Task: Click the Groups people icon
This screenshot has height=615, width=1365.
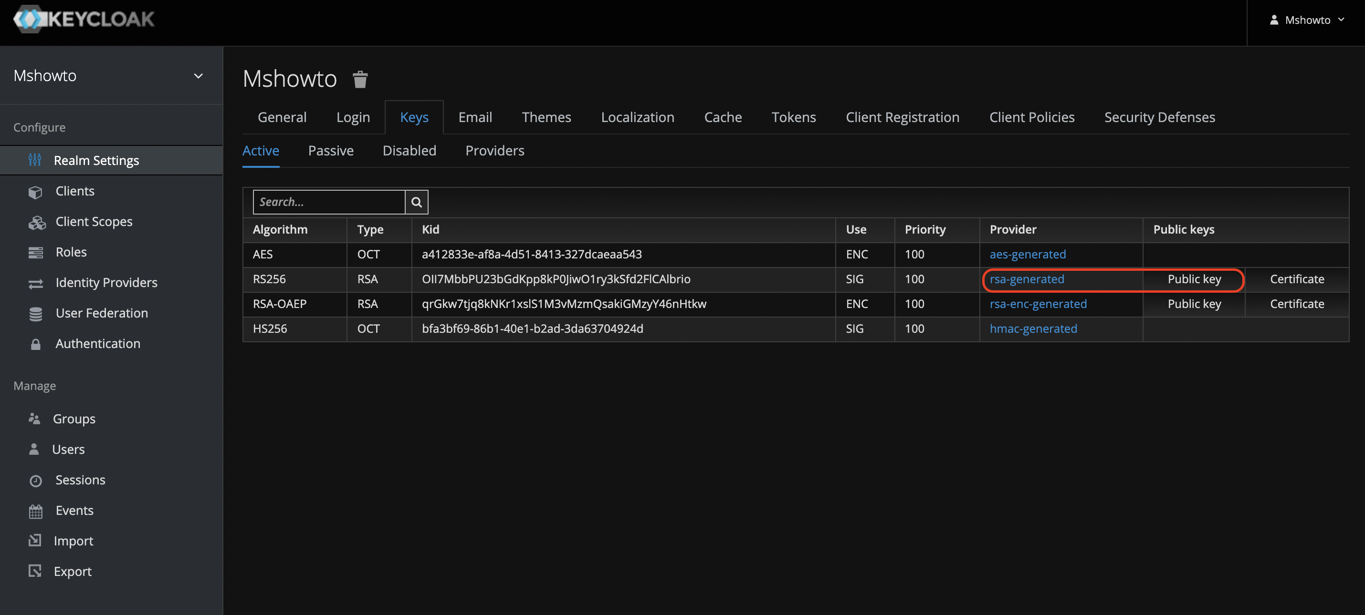Action: tap(34, 419)
